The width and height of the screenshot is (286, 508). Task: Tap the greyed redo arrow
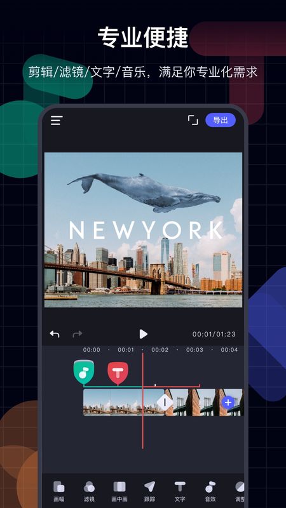pyautogui.click(x=77, y=334)
